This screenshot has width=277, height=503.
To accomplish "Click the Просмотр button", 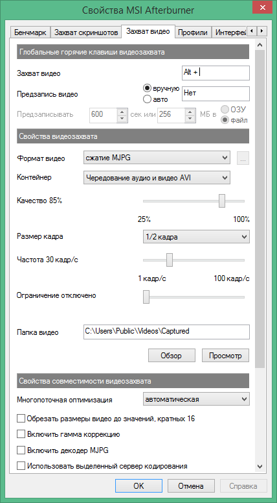I will [x=225, y=356].
